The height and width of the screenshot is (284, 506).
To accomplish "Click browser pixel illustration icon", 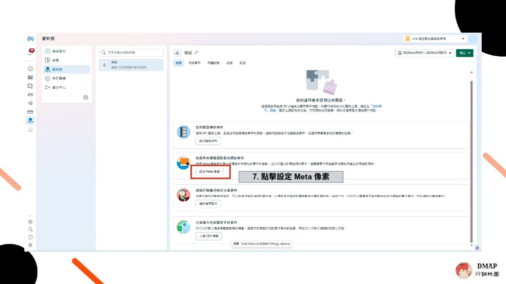I will coord(183,163).
